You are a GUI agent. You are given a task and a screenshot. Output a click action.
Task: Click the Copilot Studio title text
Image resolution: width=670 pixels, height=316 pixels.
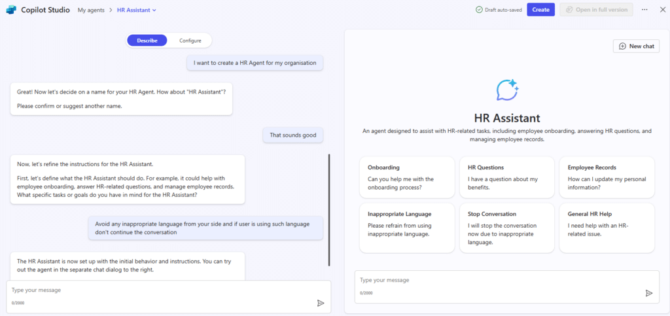click(x=45, y=10)
